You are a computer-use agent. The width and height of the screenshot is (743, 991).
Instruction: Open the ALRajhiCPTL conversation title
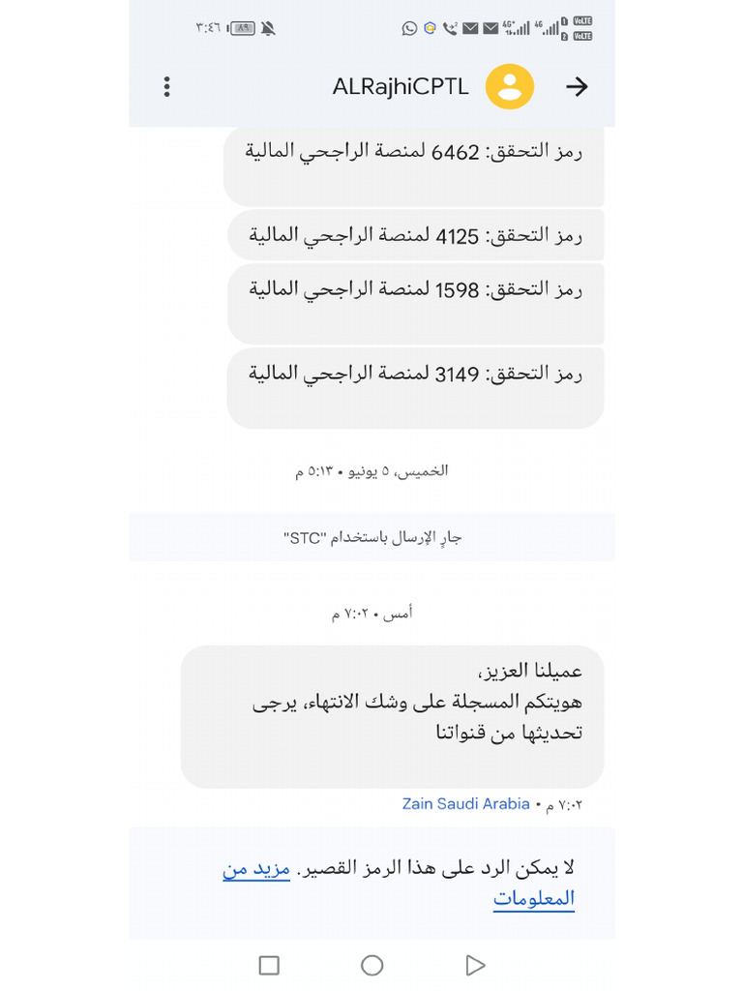click(401, 87)
